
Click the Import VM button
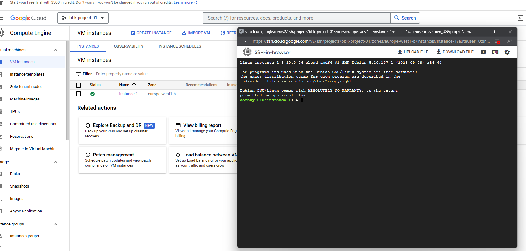coord(196,33)
